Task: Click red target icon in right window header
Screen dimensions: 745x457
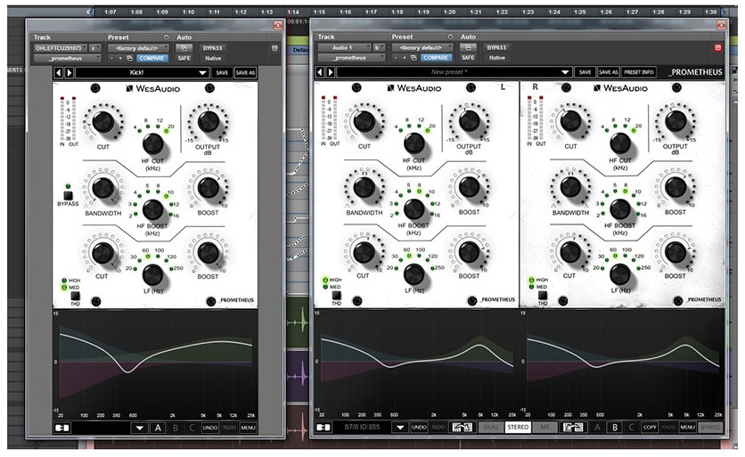Action: [718, 47]
